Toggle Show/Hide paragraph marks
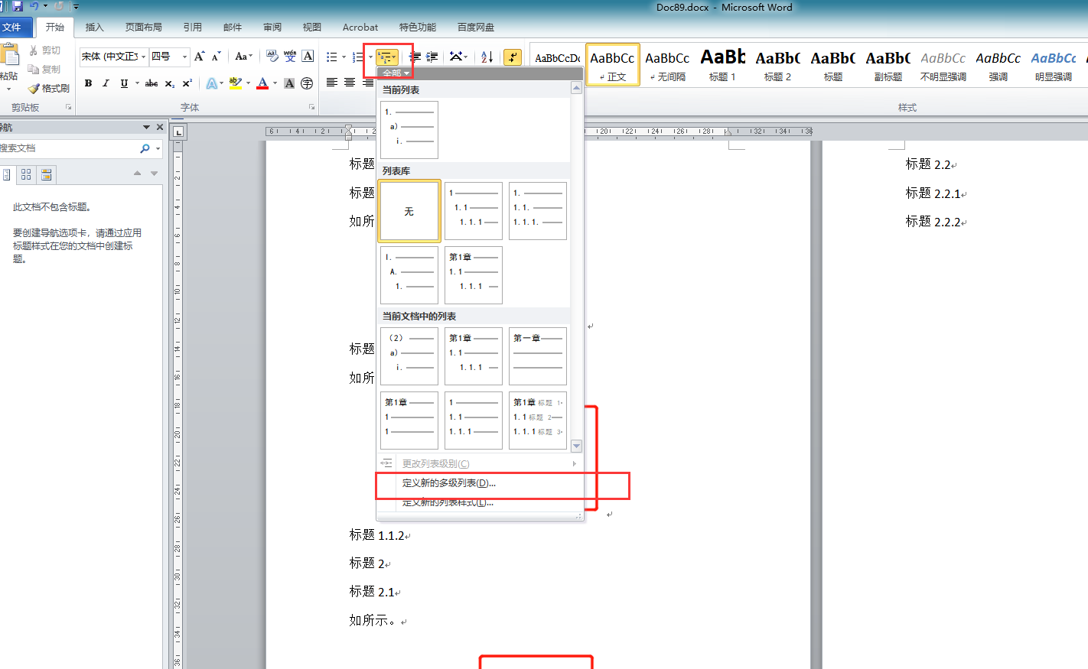1088x669 pixels. click(x=513, y=57)
